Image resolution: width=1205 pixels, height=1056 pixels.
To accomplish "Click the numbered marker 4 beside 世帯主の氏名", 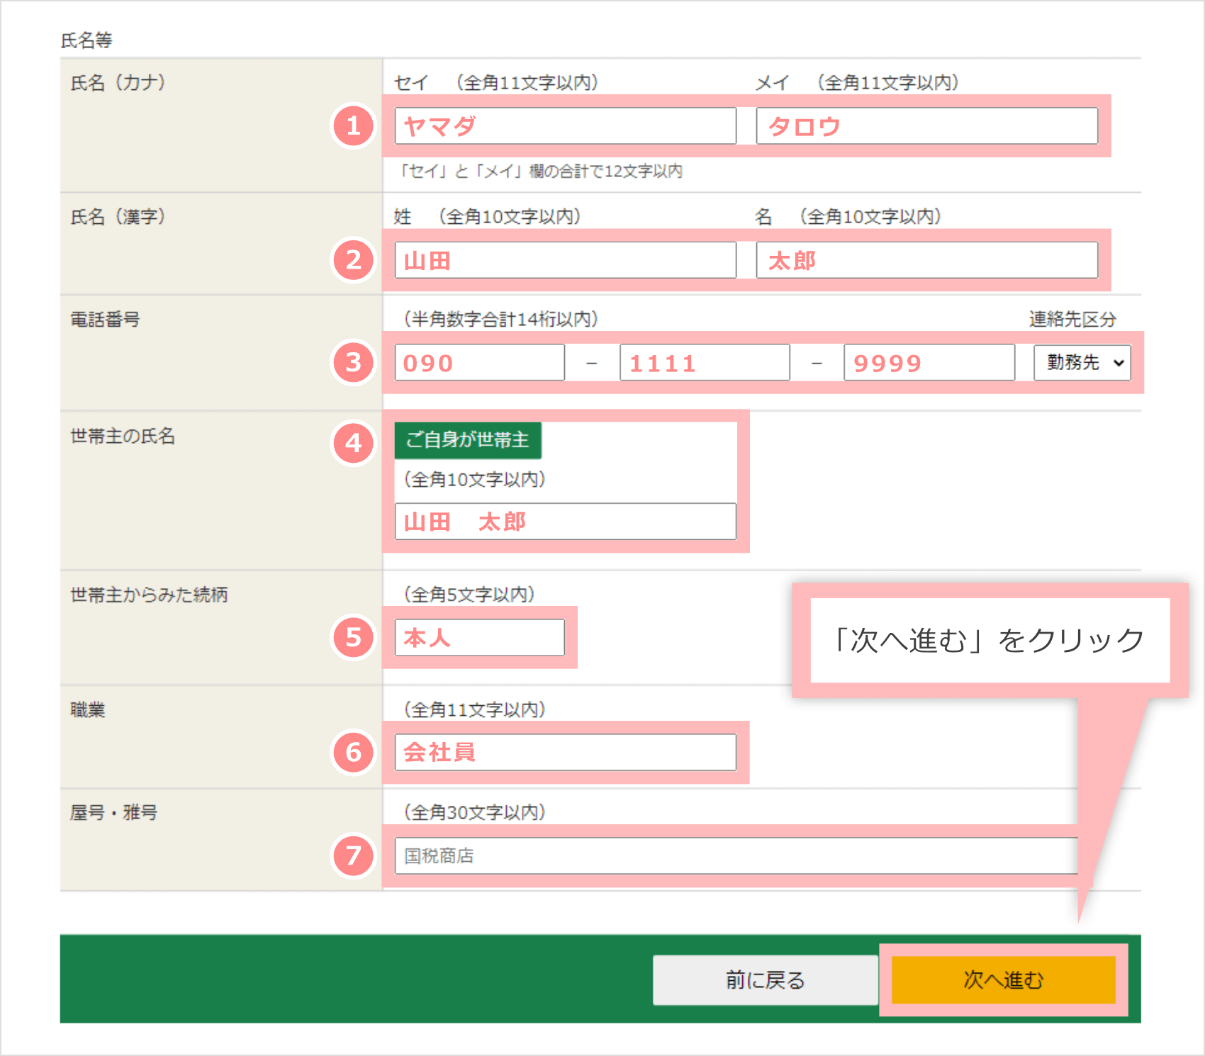I will (x=352, y=444).
